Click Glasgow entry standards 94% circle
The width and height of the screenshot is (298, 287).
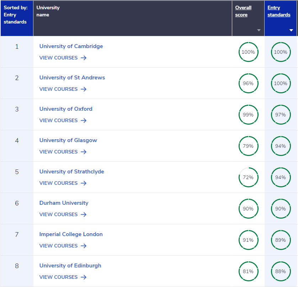click(x=281, y=146)
